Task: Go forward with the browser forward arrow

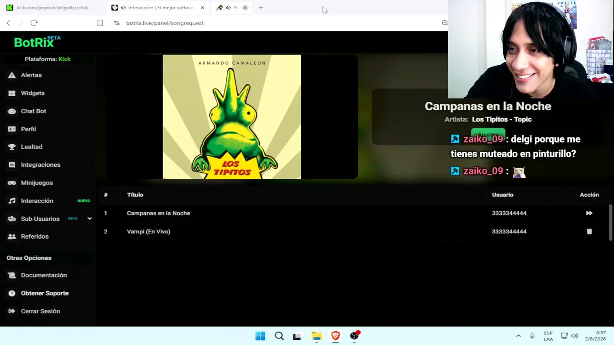Action: [x=21, y=23]
